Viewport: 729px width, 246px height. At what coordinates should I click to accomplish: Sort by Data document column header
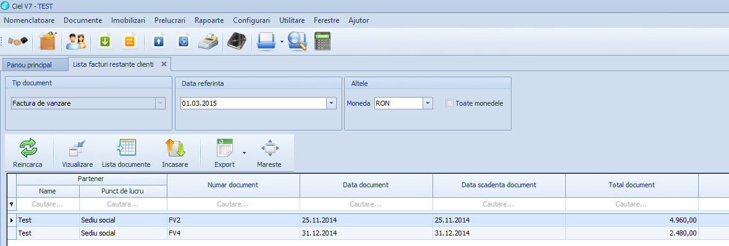pyautogui.click(x=366, y=185)
